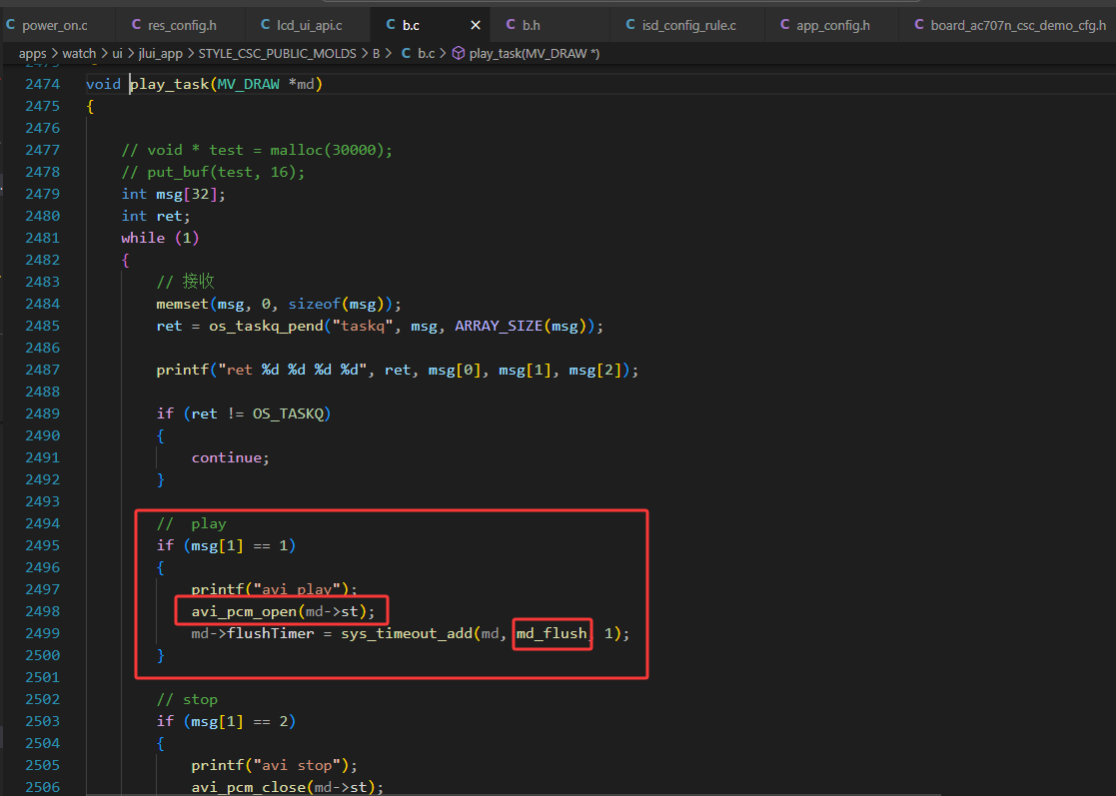
Task: Click the C file icon in the breadcrumb
Action: (x=406, y=53)
